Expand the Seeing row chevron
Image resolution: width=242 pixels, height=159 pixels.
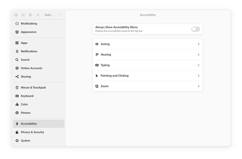coord(199,44)
